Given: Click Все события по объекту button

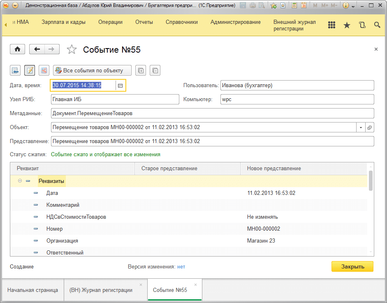Looking at the screenshot, I should pos(92,70).
